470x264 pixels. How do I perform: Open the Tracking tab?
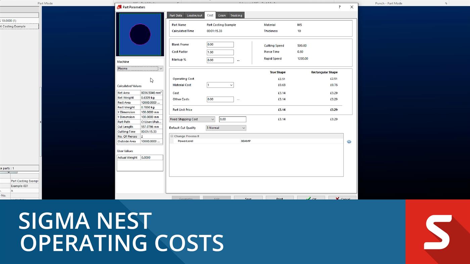pos(236,15)
